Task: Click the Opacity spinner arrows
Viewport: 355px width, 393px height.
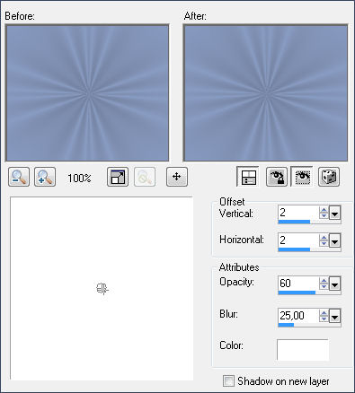Action: (324, 284)
